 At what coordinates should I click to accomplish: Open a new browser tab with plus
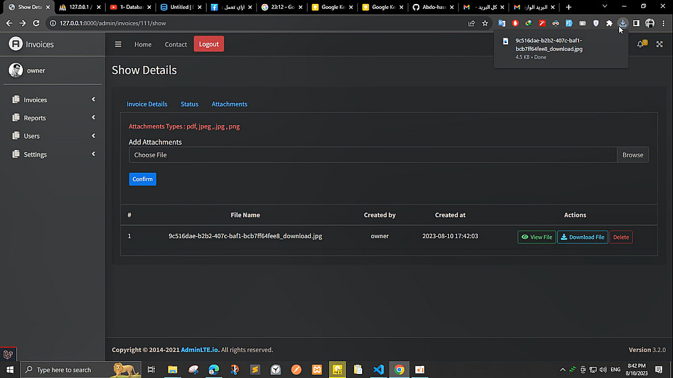point(569,7)
